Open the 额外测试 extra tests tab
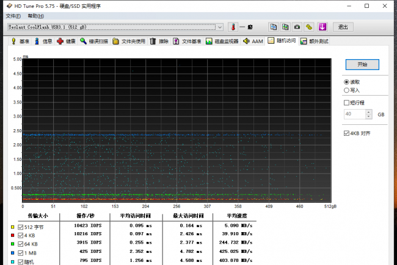 tap(314, 41)
